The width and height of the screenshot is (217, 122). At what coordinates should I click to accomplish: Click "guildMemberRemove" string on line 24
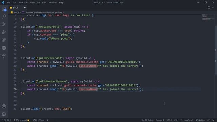(x=52, y=81)
